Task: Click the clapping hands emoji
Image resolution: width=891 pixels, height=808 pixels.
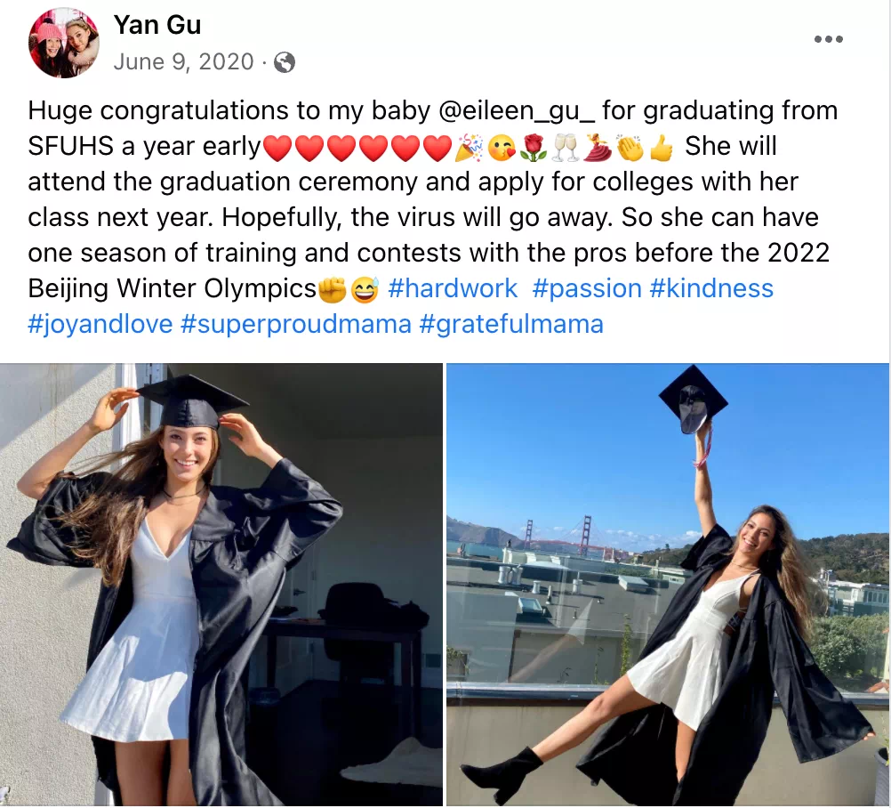Action: pos(629,147)
